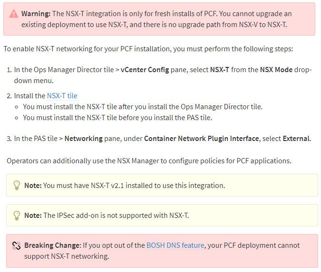The image size is (321, 272).
Task: Click the red warning triangle icon
Action: coord(14,14)
